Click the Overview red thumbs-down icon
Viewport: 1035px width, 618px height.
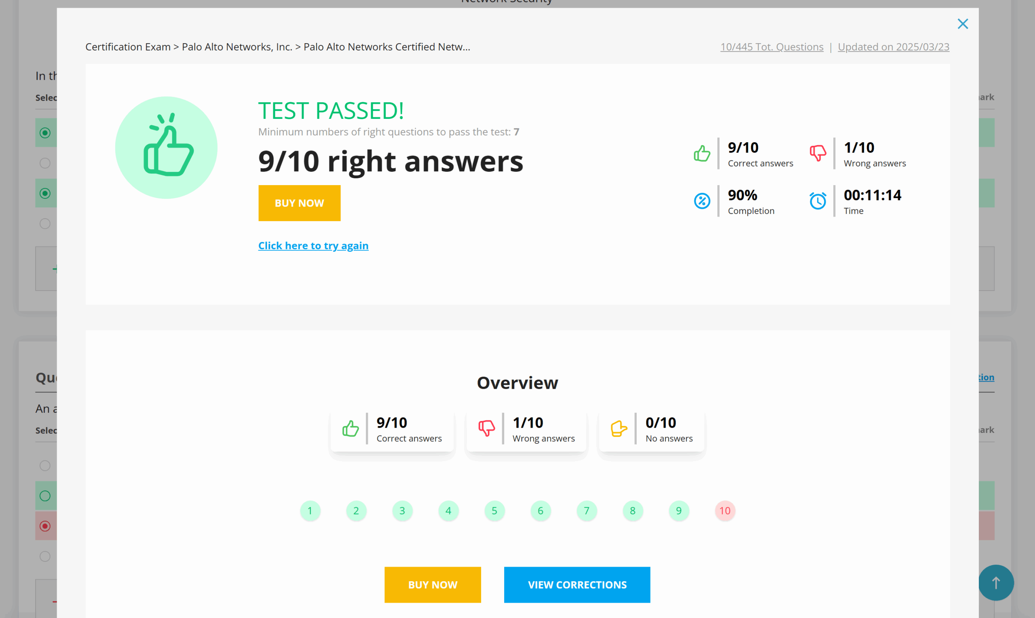click(486, 428)
